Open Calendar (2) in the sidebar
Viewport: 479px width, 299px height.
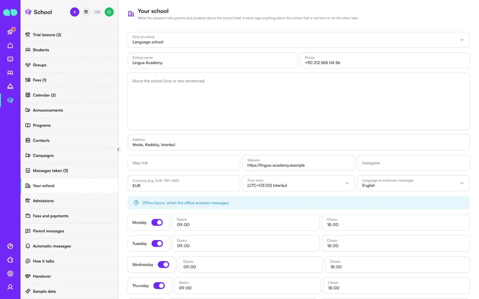(69, 95)
